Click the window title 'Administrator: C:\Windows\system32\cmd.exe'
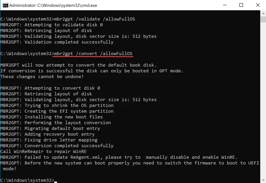Screen dimensions: 266x183 [53, 6]
